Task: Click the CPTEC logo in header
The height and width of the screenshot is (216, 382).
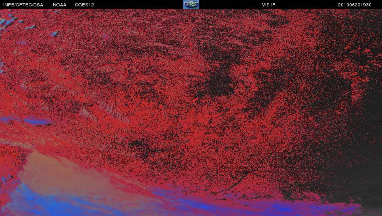Action: (191, 4)
